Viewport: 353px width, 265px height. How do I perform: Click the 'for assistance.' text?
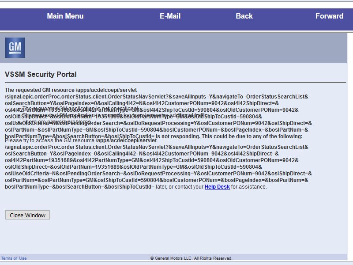pos(249,187)
